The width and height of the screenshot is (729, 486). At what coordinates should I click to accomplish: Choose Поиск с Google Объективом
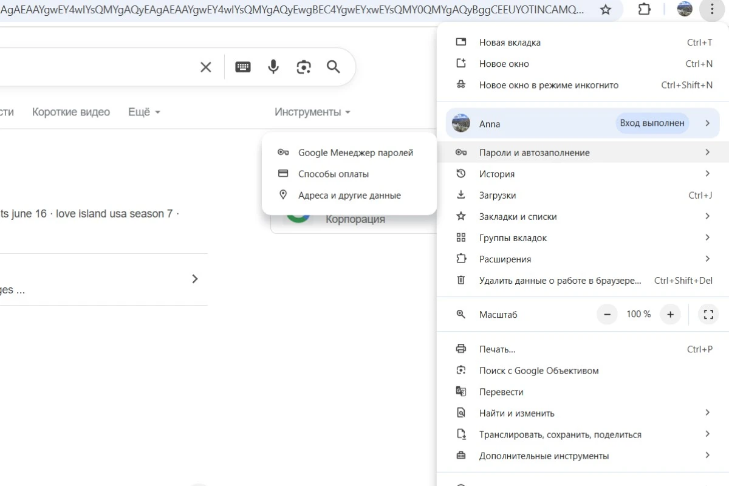(x=583, y=370)
